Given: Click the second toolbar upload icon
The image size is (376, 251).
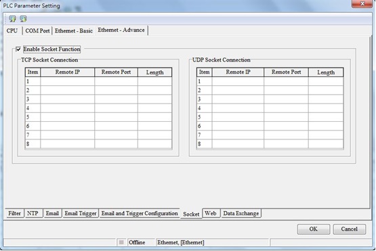Looking at the screenshot, I should coord(23,19).
